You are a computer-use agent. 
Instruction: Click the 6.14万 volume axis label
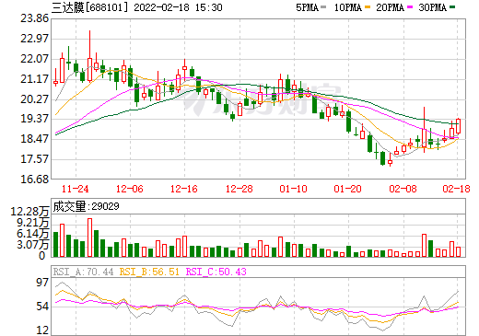pos(33,234)
